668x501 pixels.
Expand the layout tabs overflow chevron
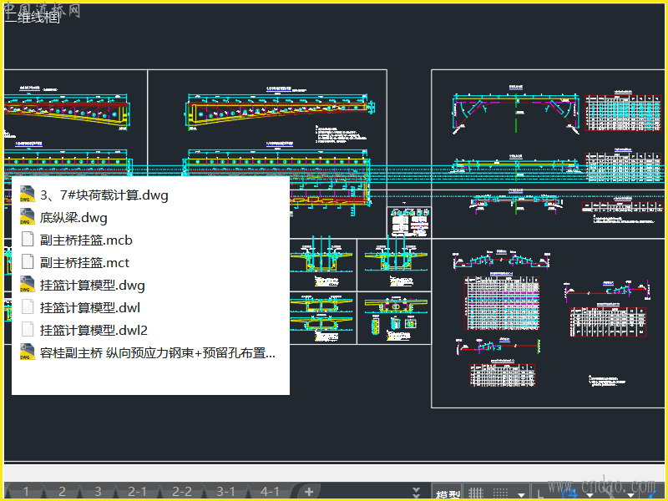point(417,492)
